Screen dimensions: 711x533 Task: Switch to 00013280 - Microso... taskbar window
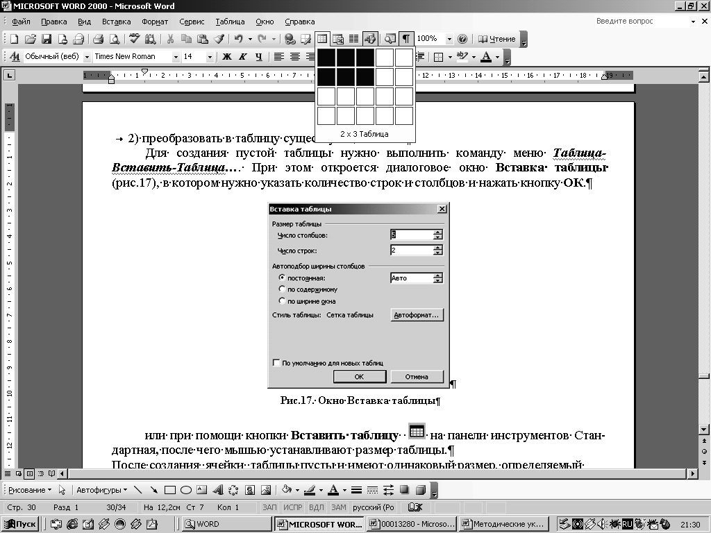click(x=411, y=524)
